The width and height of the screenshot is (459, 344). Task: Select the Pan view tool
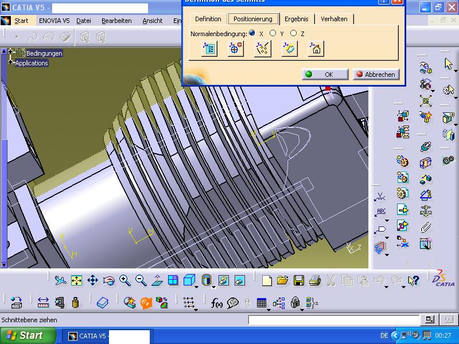pyautogui.click(x=92, y=280)
